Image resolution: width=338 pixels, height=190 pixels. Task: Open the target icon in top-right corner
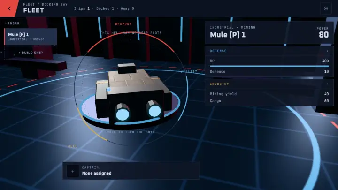click(x=326, y=8)
